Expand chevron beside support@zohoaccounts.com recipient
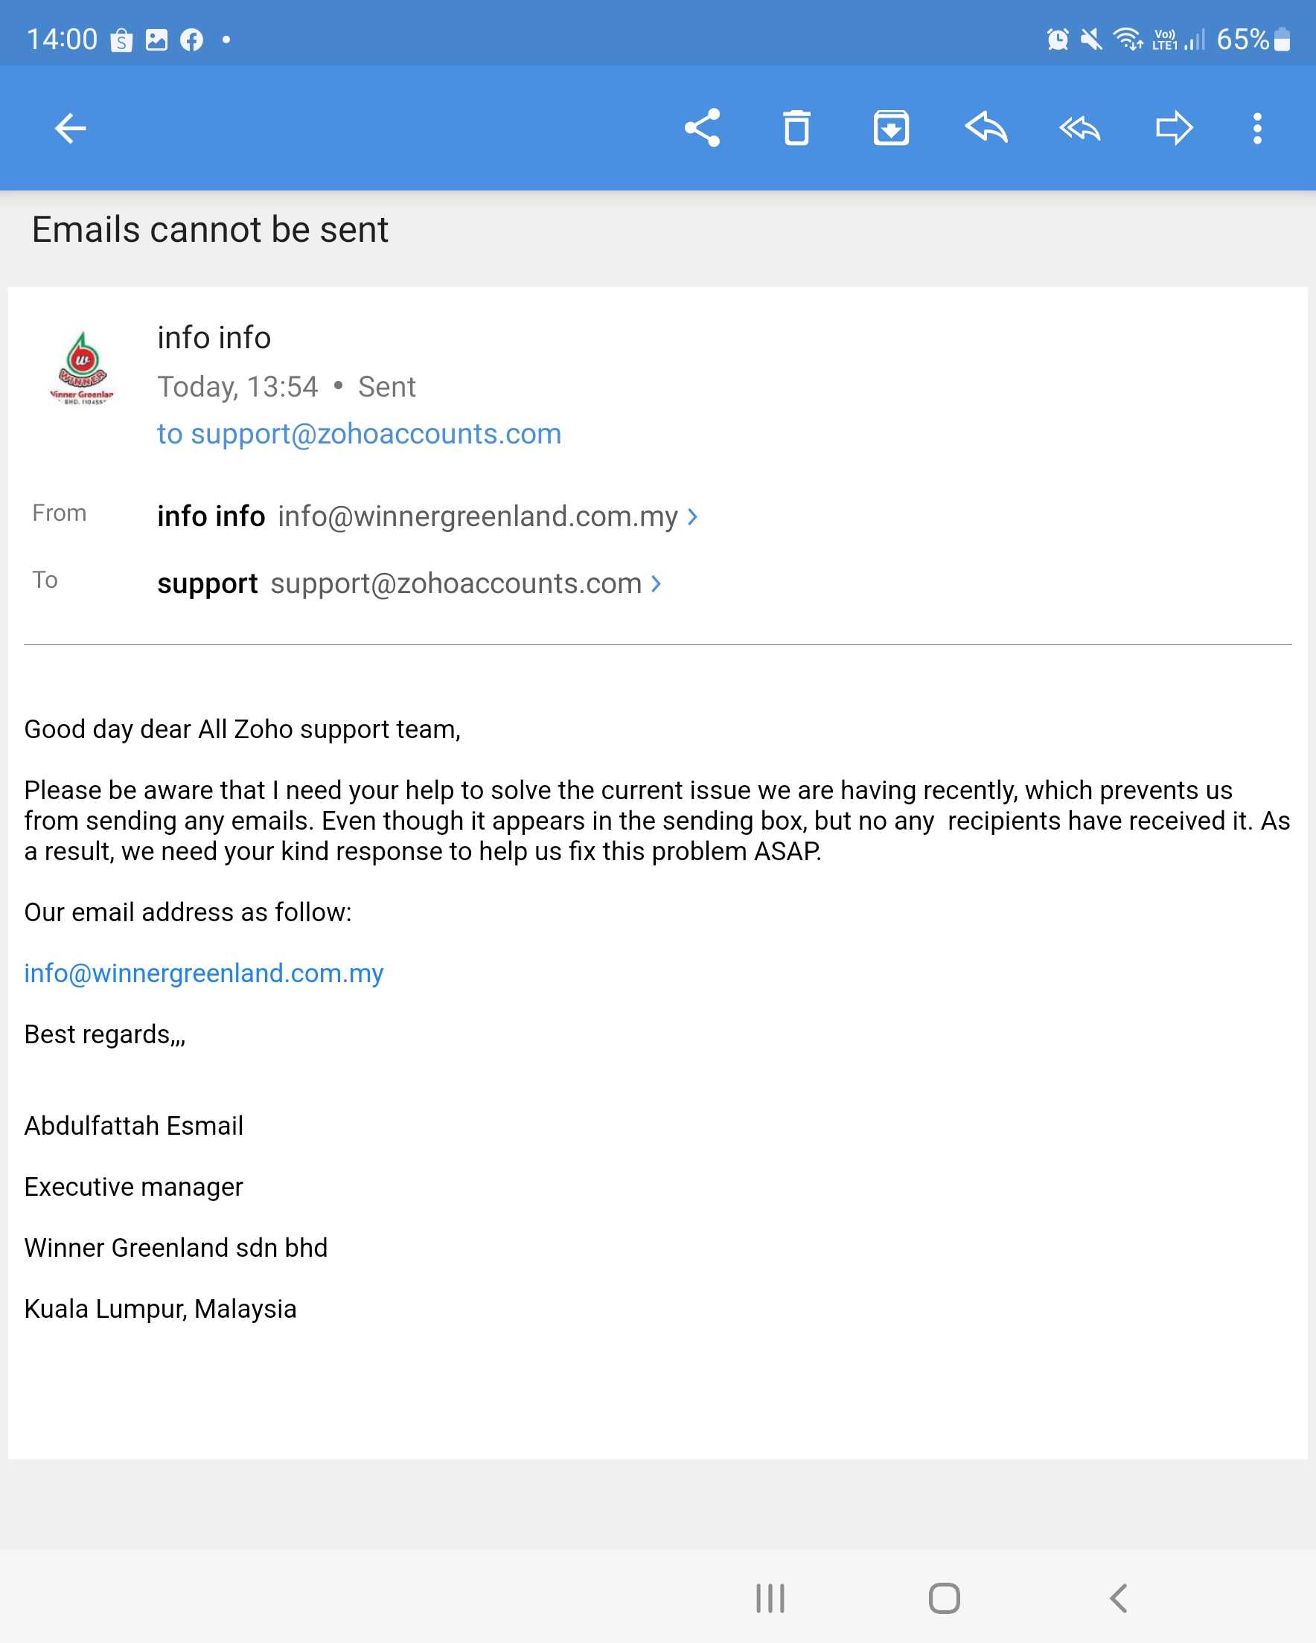This screenshot has height=1643, width=1316. point(656,583)
